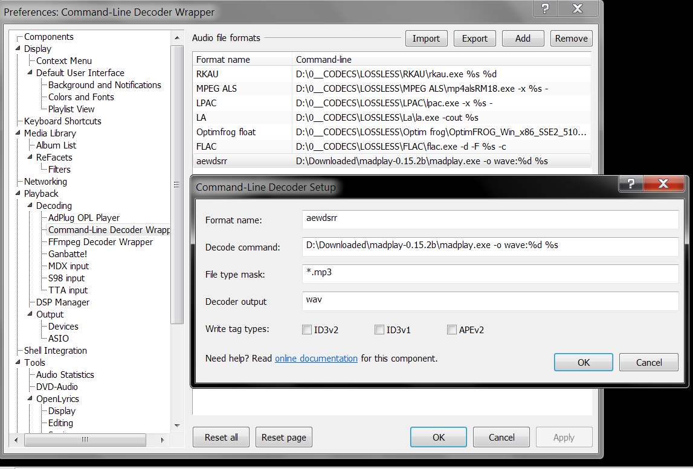The width and height of the screenshot is (693, 469).
Task: Select MDX input tree item
Action: click(68, 266)
